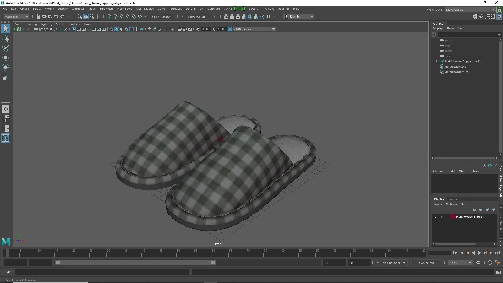
Task: Click the snap to curves icon
Action: (x=116, y=17)
